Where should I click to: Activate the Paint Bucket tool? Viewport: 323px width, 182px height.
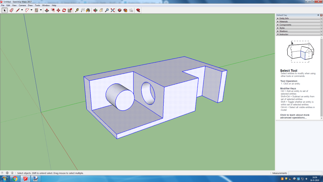(88, 10)
